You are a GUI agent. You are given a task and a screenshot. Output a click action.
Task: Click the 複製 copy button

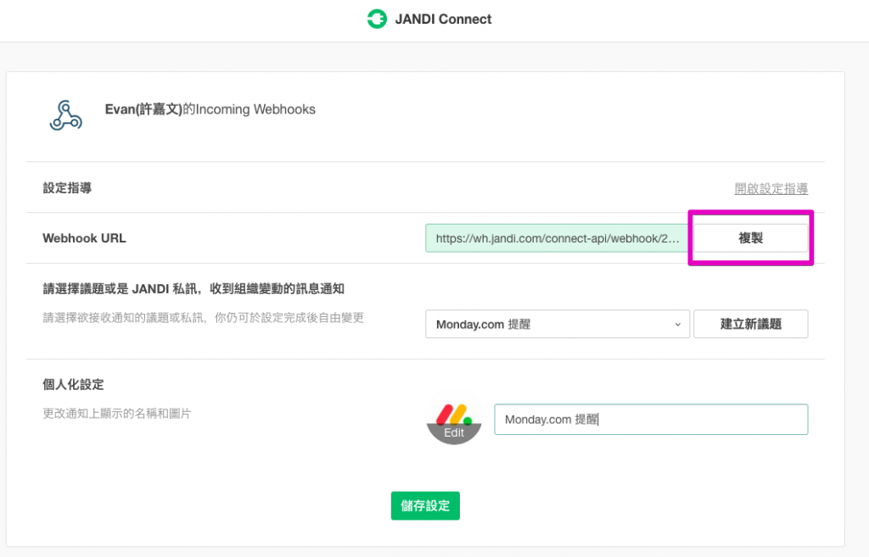750,238
